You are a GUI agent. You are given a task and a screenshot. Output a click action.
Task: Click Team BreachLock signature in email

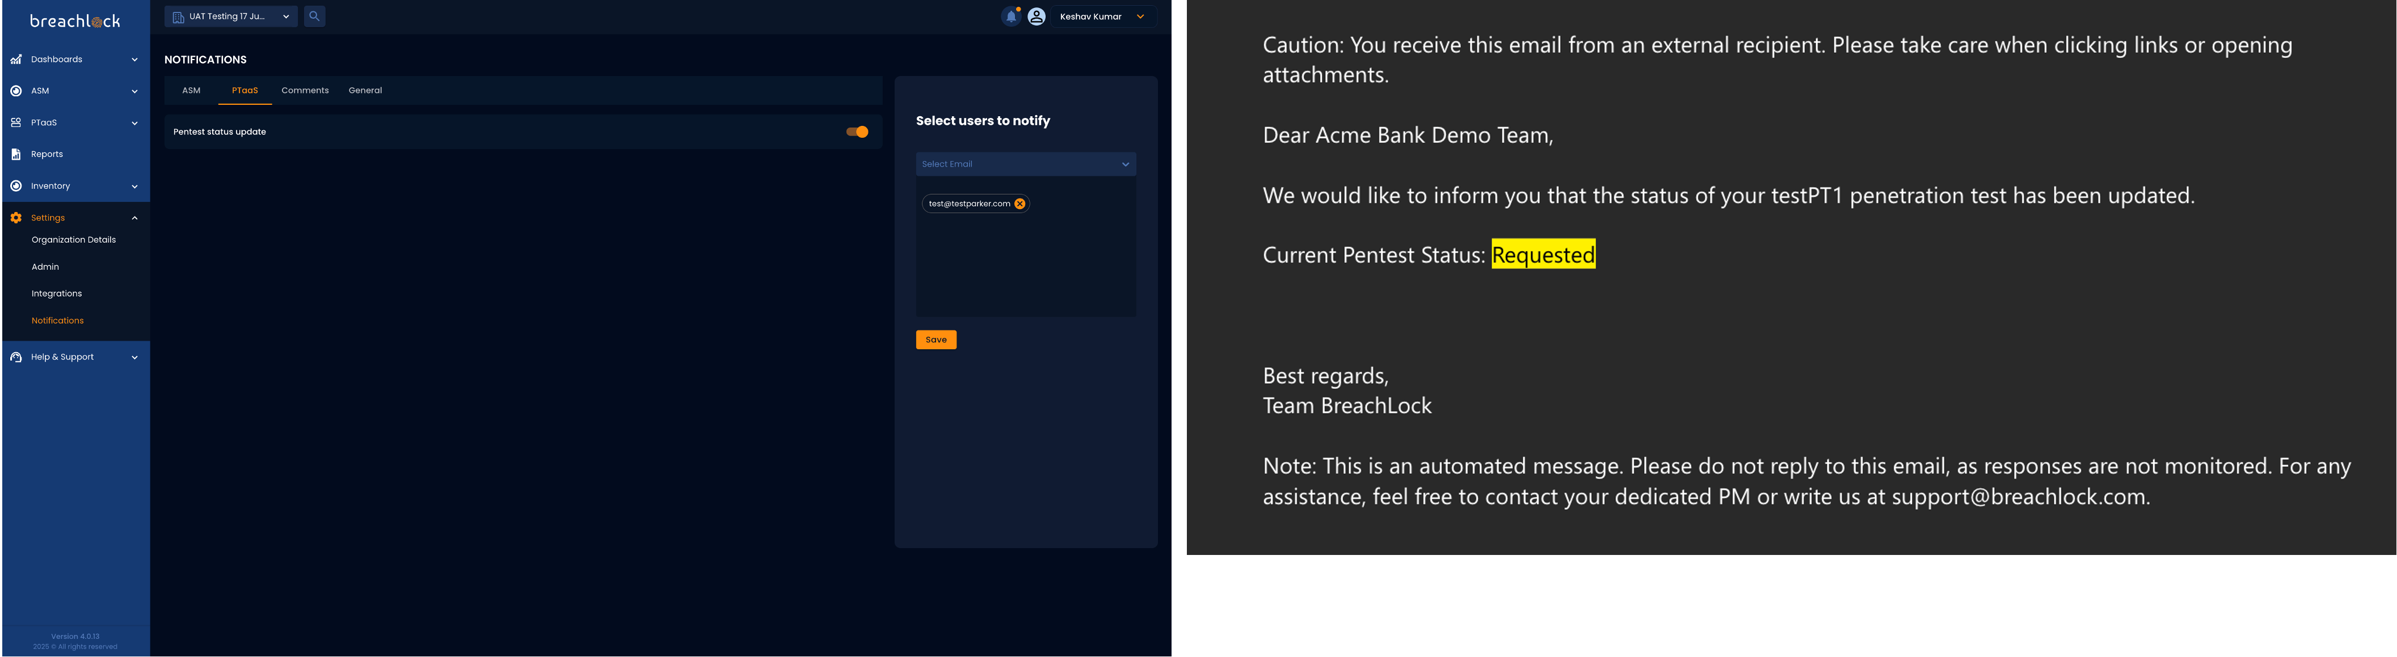1346,405
